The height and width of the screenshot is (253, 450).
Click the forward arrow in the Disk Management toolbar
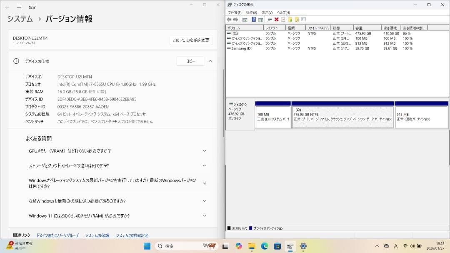235,19
